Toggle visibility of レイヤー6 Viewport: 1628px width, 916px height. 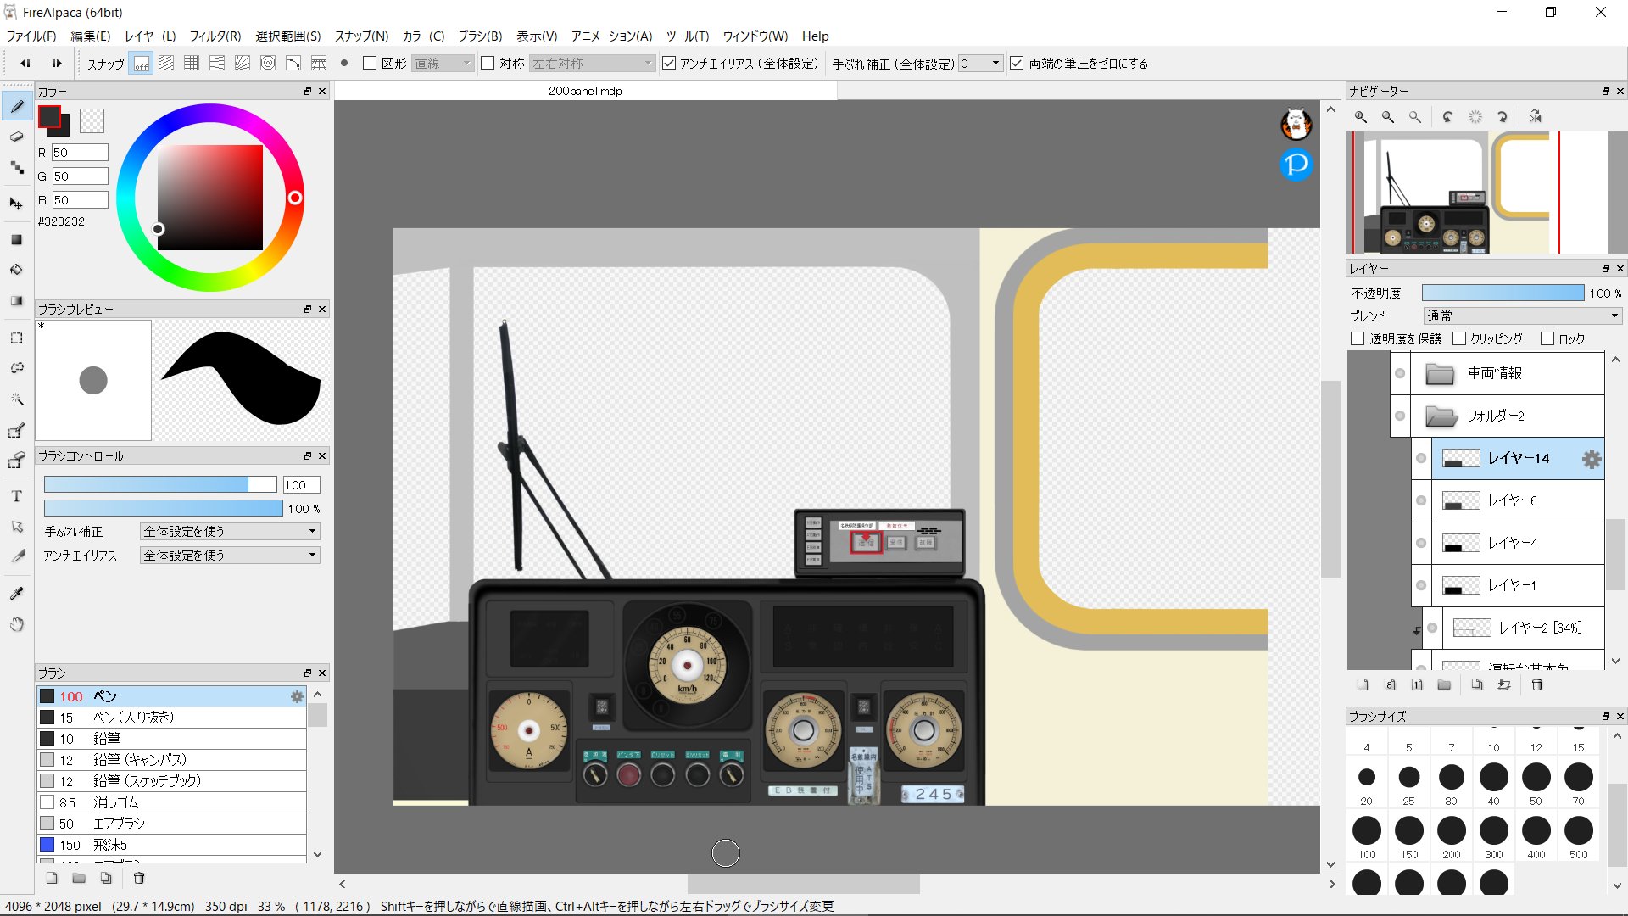click(1421, 501)
